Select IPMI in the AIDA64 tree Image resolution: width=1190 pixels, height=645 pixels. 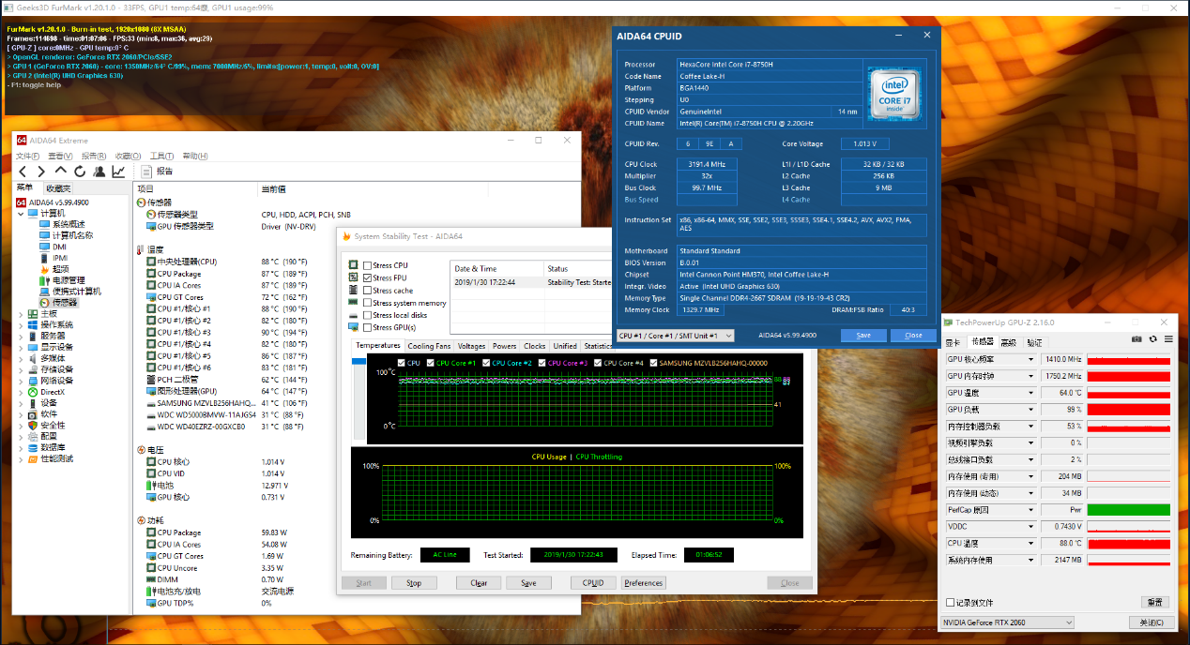click(x=59, y=258)
